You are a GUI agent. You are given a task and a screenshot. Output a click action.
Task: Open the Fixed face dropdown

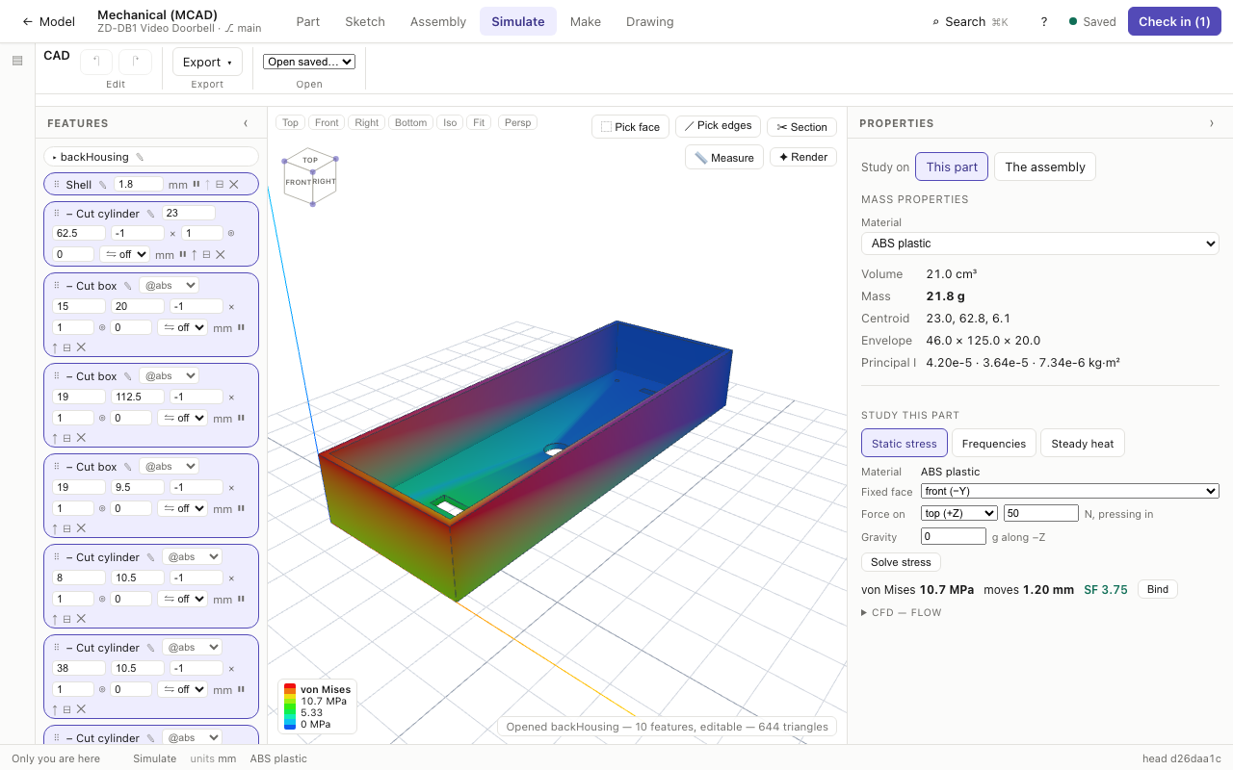coord(1070,491)
